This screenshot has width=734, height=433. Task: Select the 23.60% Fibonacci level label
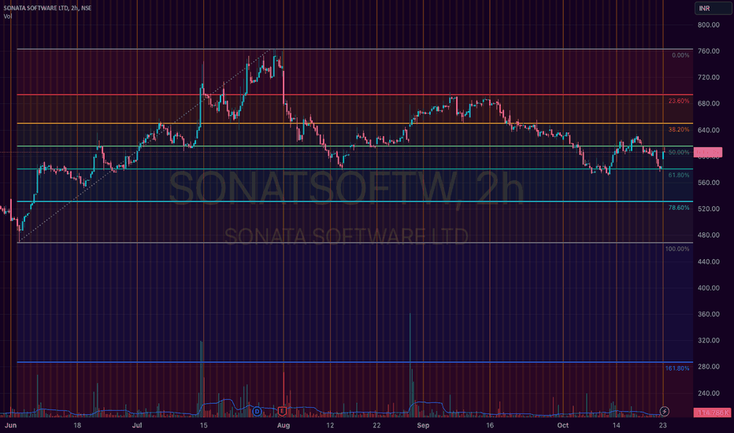tap(679, 101)
